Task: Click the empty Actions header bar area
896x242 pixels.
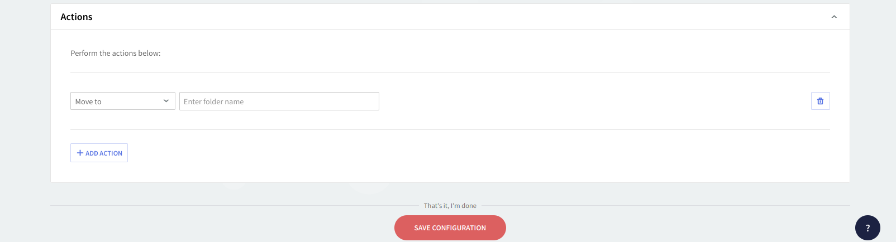Action: point(447,17)
